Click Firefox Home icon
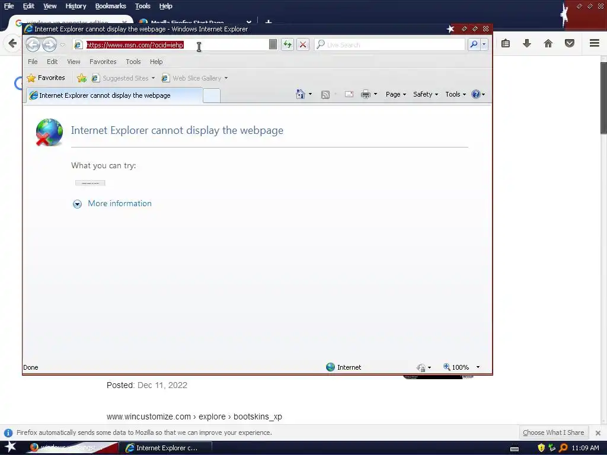The height and width of the screenshot is (455, 607). pyautogui.click(x=548, y=43)
